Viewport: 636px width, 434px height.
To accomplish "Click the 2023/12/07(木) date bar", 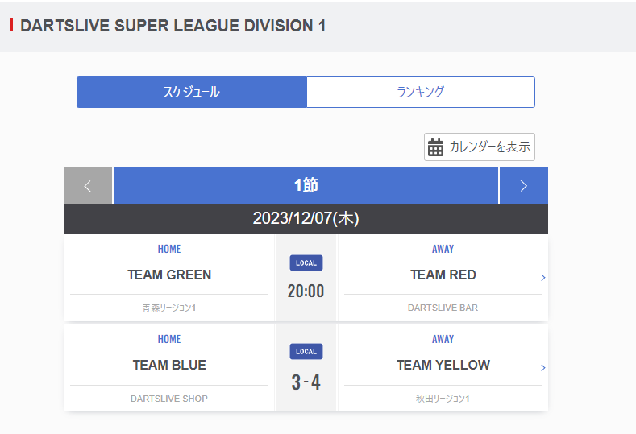I will tap(306, 219).
